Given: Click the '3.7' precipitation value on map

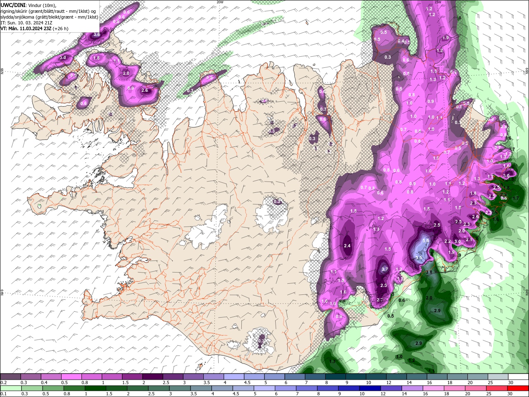Looking at the screenshot, I should tap(385, 269).
